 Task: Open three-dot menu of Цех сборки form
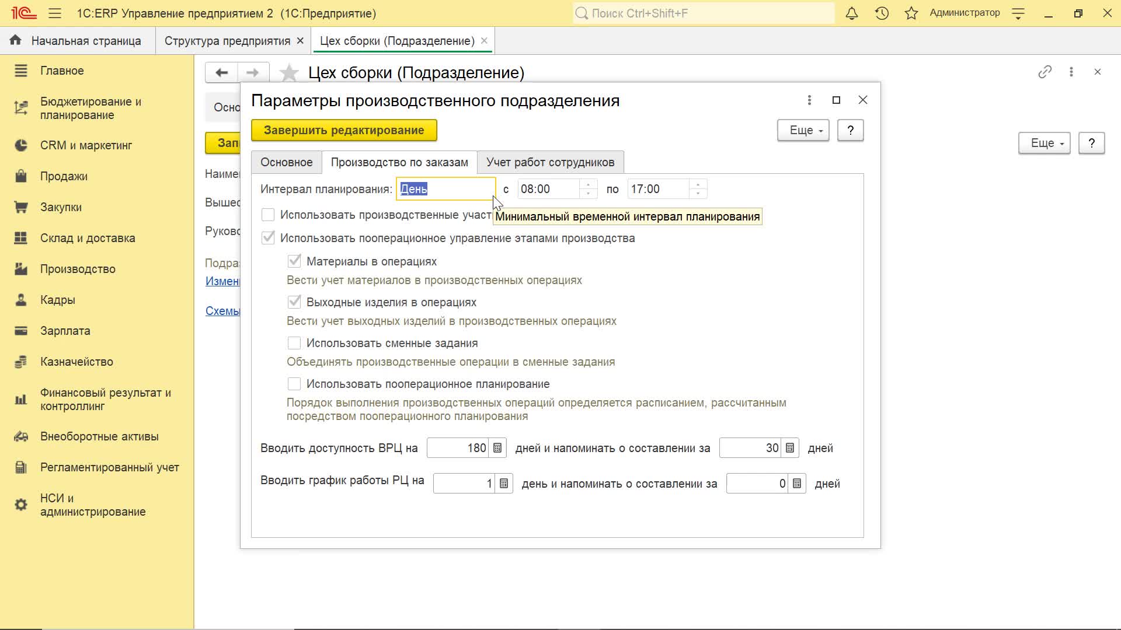[1071, 72]
